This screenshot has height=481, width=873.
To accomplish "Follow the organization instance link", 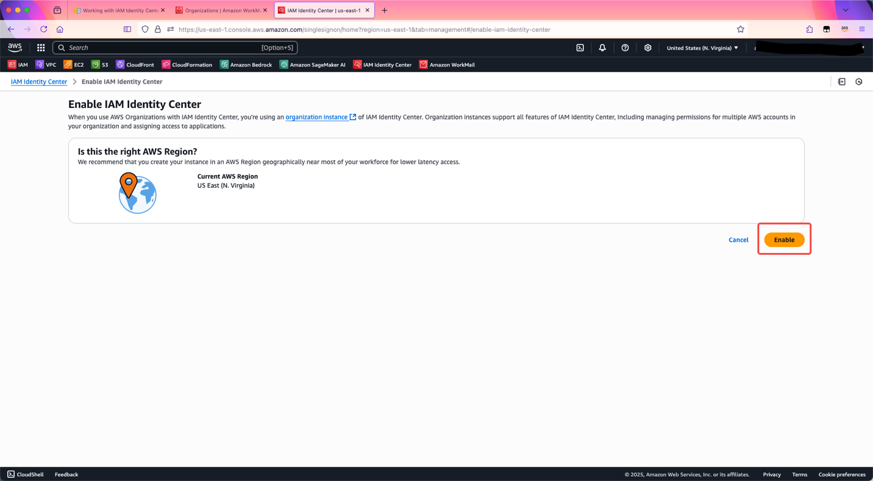I will tap(321, 117).
